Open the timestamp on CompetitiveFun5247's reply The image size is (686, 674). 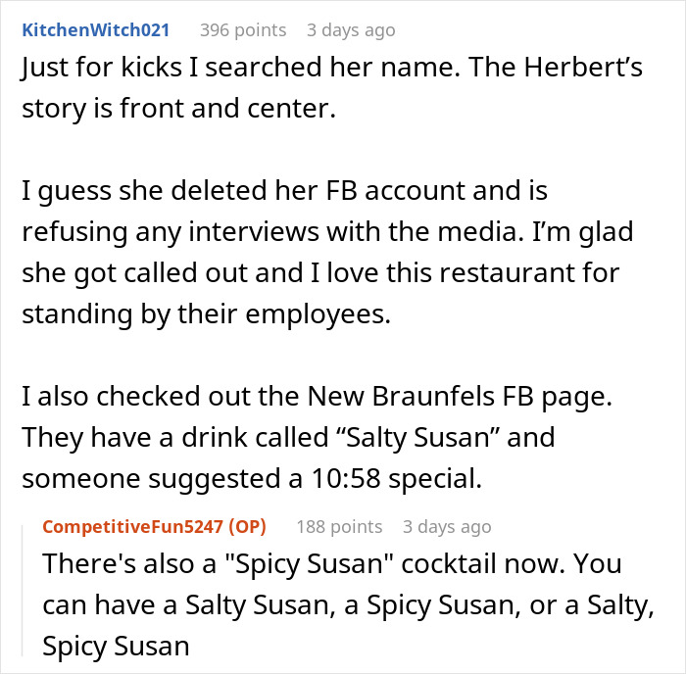[447, 527]
